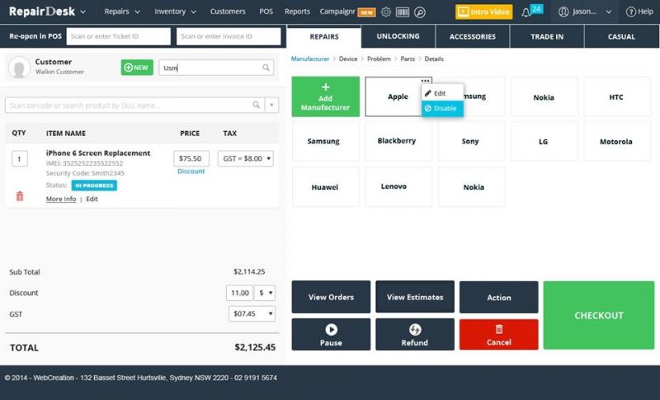Switch to the CASUAL tab

coord(621,36)
